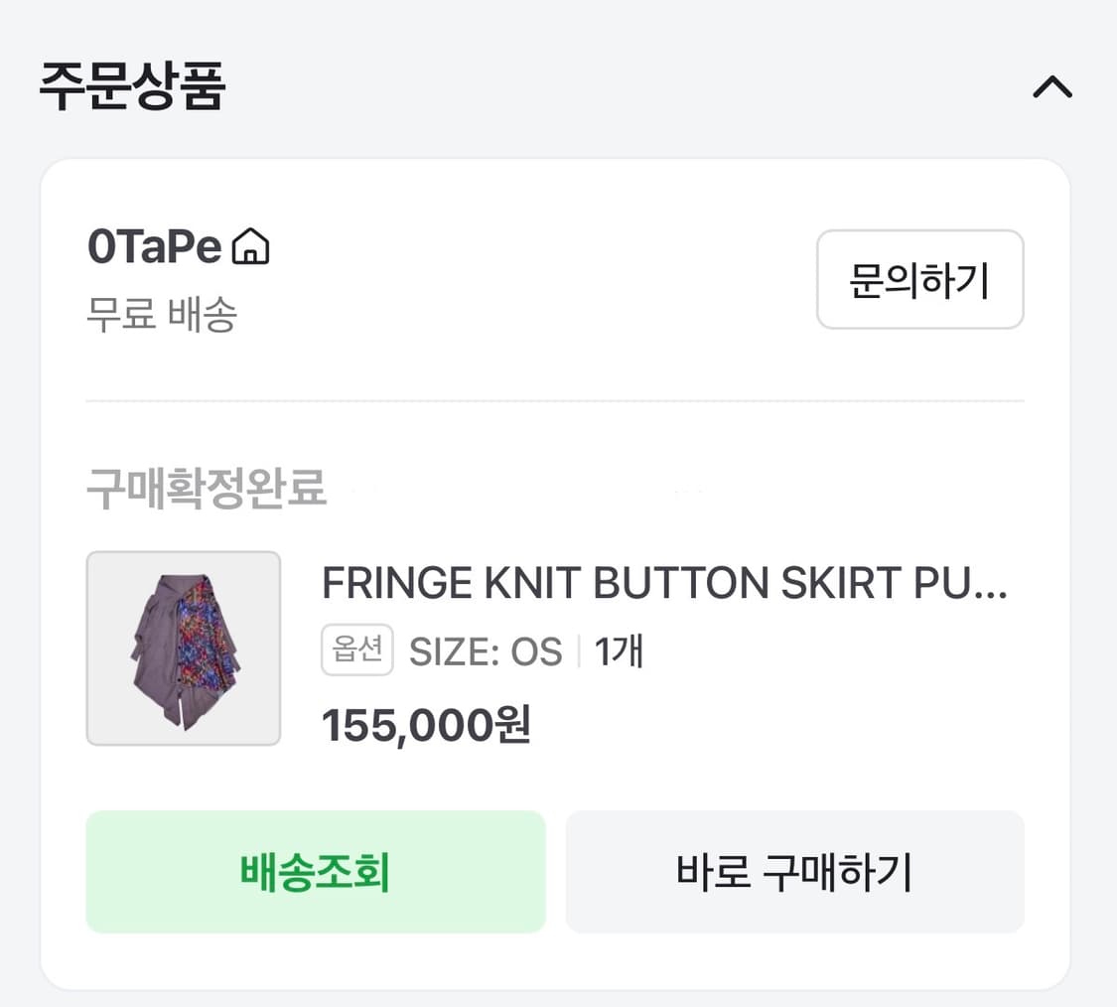Click the home icon beside 0TaPe
This screenshot has height=1007, width=1117.
coord(250,247)
